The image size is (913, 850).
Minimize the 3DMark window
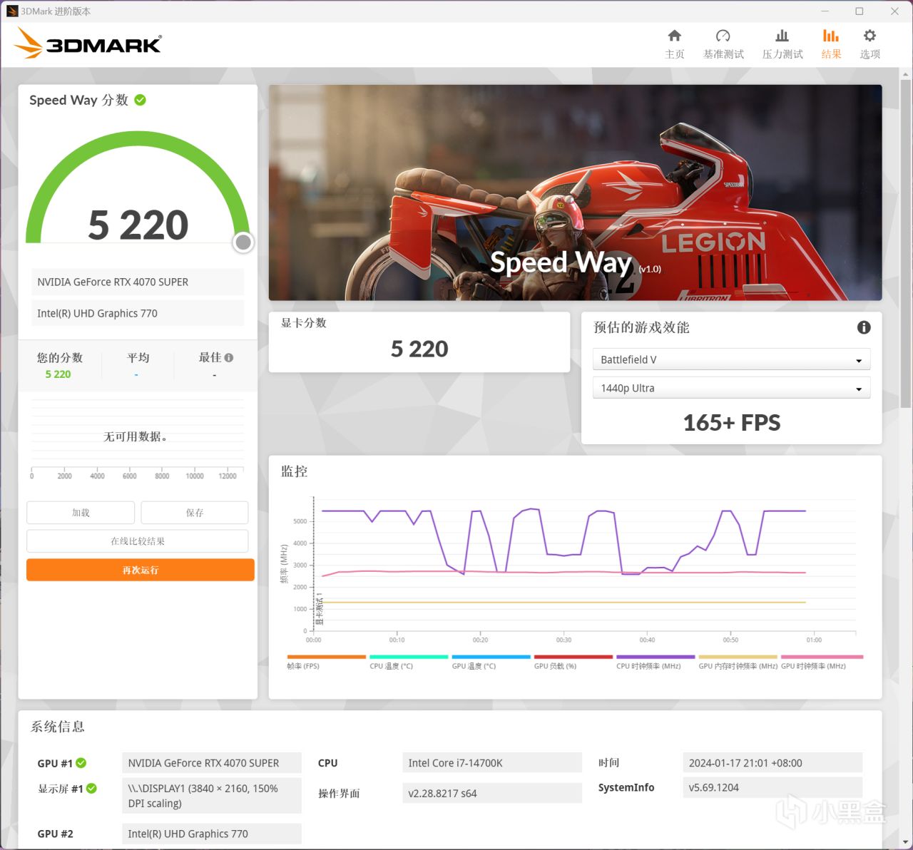[825, 11]
